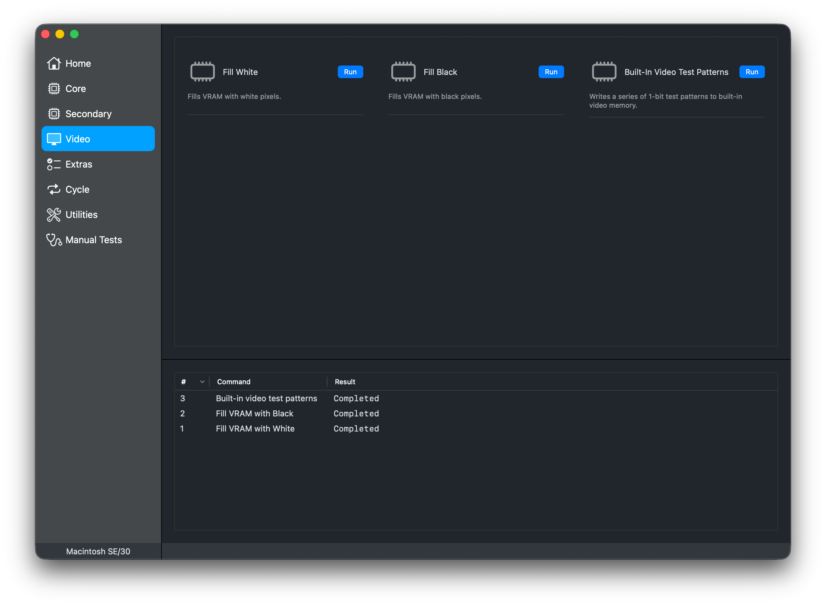Click the Command column header

234,382
